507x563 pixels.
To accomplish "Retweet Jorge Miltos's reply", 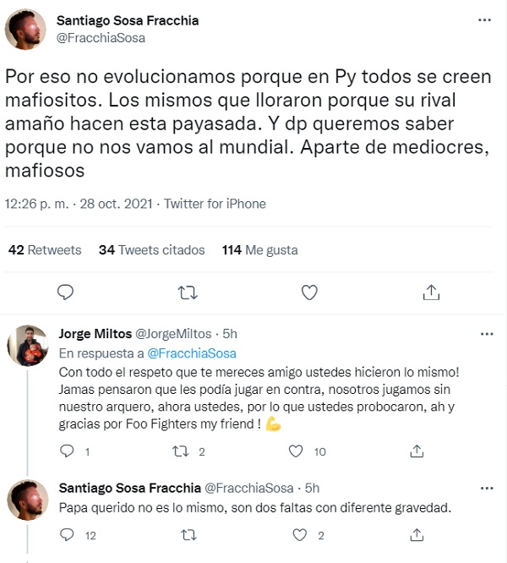I will (x=181, y=451).
